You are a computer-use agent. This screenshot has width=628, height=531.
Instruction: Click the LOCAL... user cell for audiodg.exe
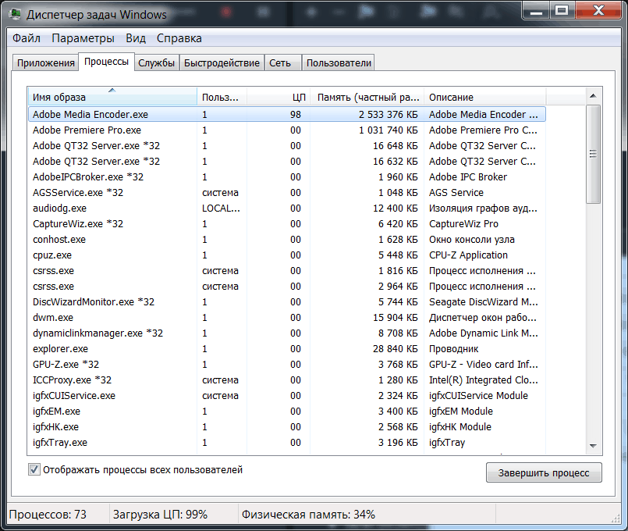(x=221, y=208)
